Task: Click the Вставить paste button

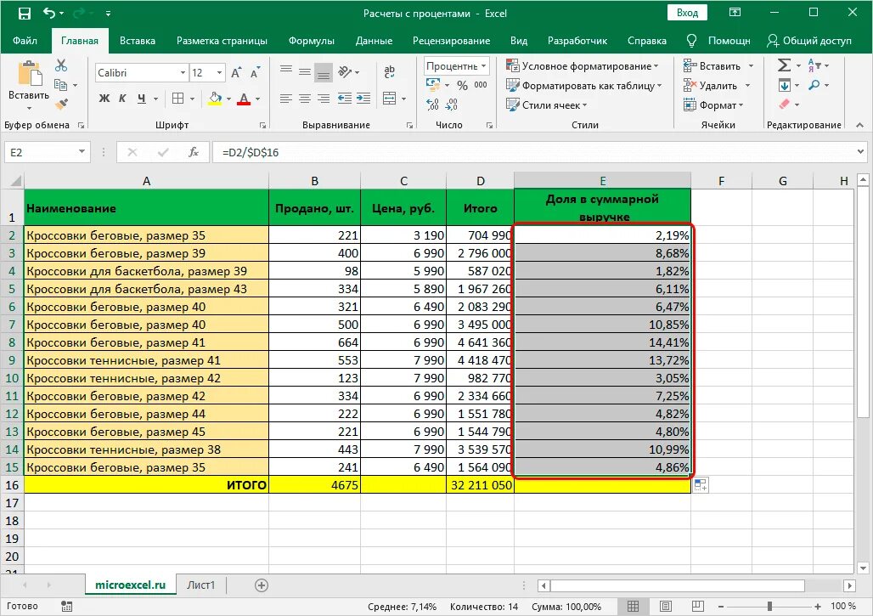Action: [x=28, y=79]
